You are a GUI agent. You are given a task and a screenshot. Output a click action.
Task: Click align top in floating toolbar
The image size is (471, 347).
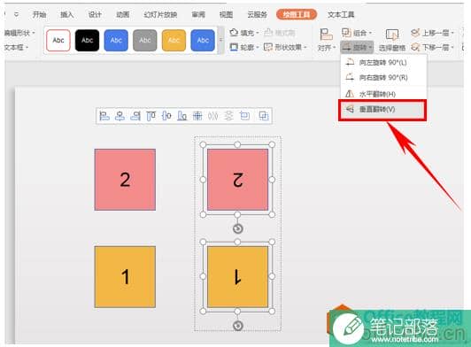[x=151, y=116]
